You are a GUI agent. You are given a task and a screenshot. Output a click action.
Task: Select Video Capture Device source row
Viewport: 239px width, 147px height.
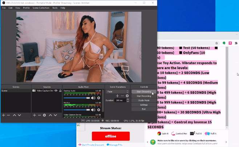[x=47, y=91]
